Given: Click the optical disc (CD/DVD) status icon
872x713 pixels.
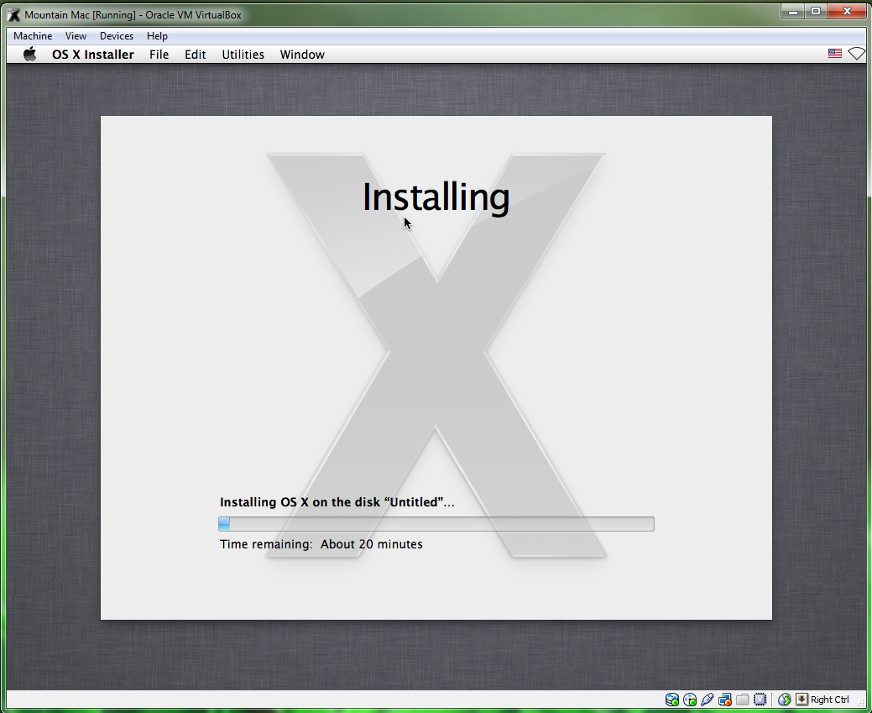Looking at the screenshot, I should pyautogui.click(x=690, y=700).
